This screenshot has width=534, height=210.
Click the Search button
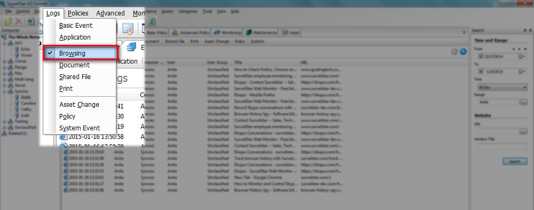[515, 161]
